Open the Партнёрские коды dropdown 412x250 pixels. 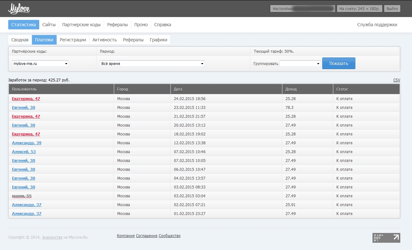(x=40, y=63)
